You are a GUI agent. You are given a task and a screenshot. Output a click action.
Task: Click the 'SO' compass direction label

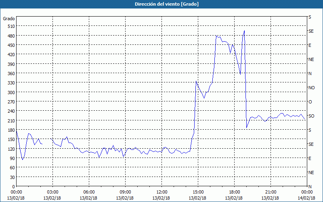[x=311, y=116]
